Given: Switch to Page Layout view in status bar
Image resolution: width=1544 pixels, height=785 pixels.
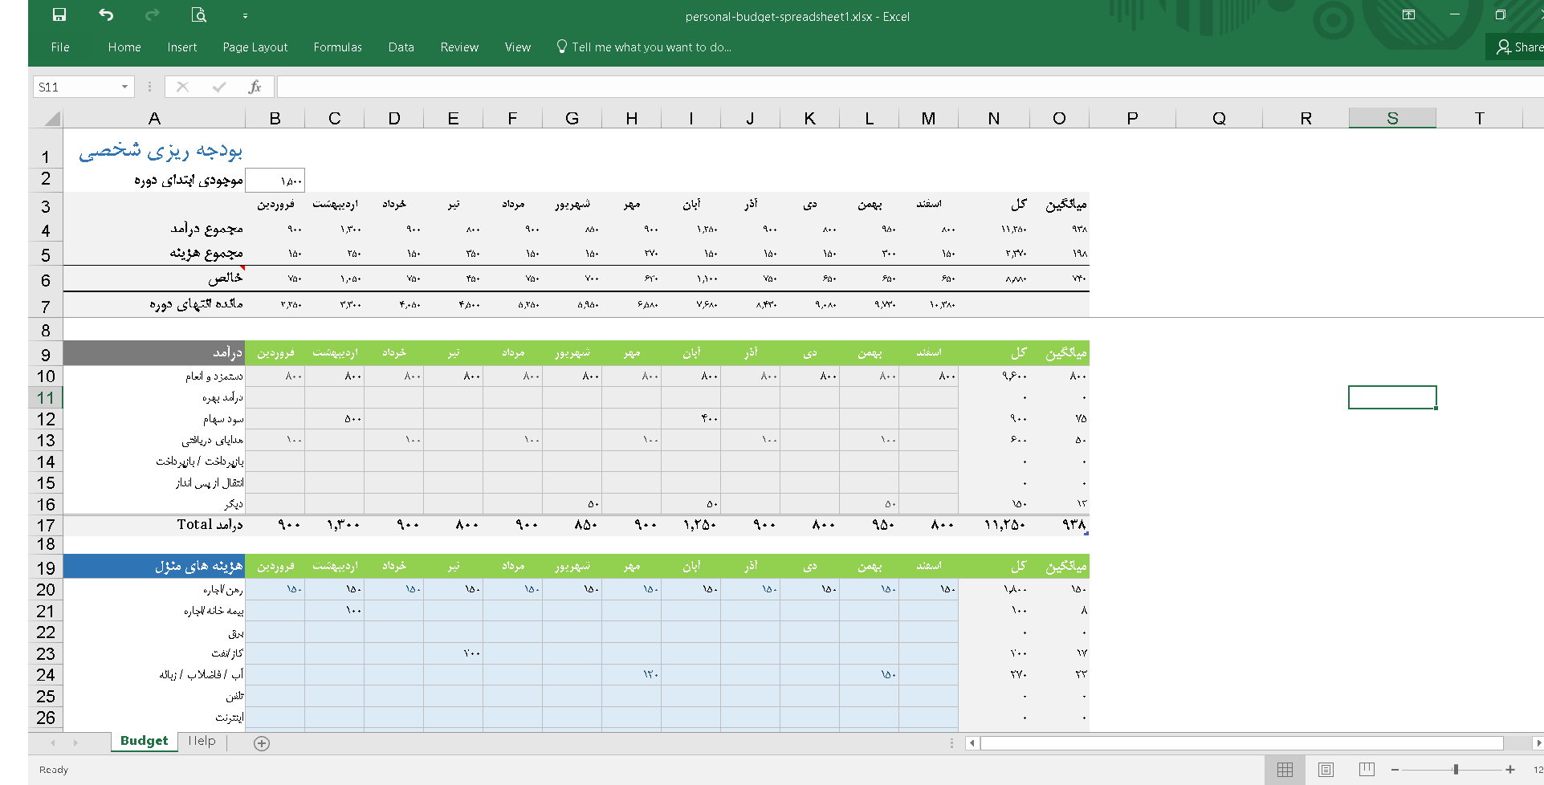Looking at the screenshot, I should coord(1326,770).
